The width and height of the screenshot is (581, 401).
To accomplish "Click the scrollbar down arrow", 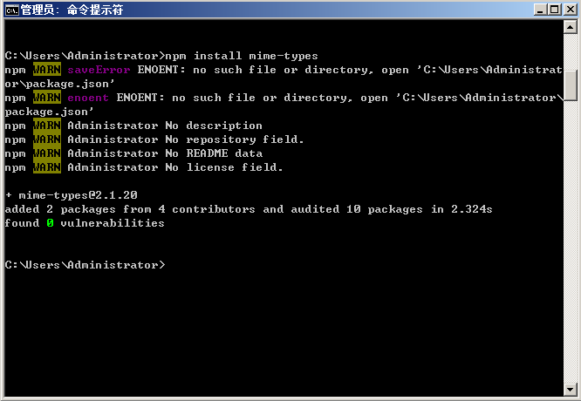I will 571,388.
